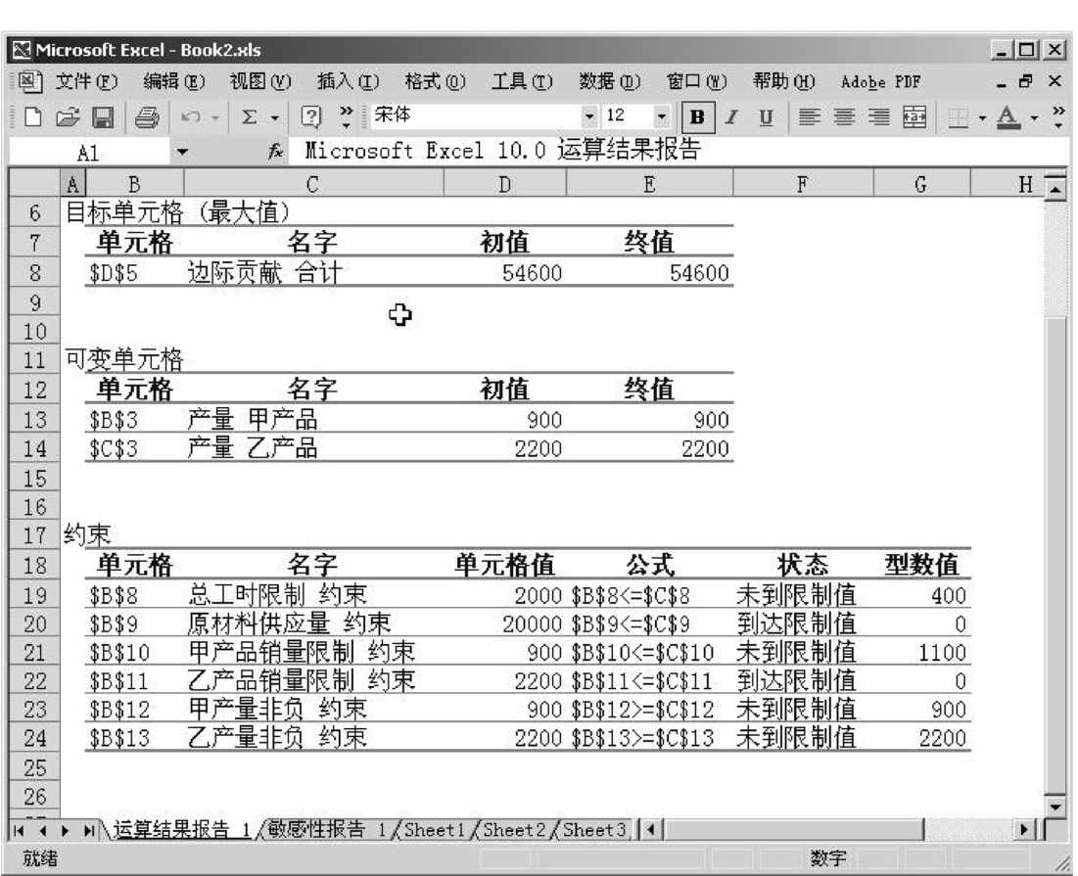Click horizontal scrollbar right arrow
The width and height of the screenshot is (1078, 876).
(x=1025, y=830)
